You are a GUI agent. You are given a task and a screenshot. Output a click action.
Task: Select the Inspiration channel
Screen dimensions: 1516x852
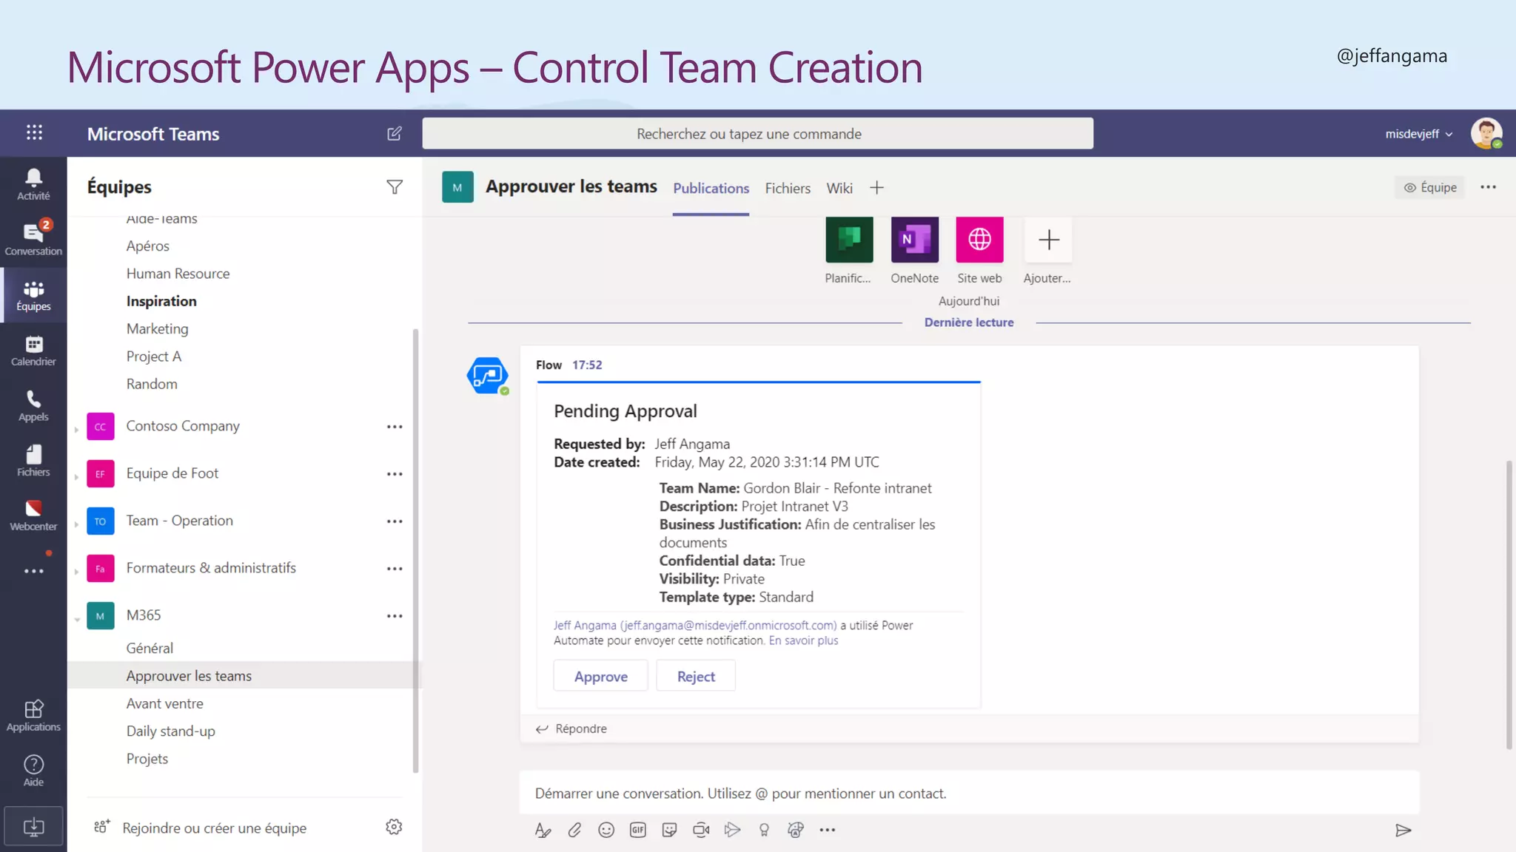point(161,301)
